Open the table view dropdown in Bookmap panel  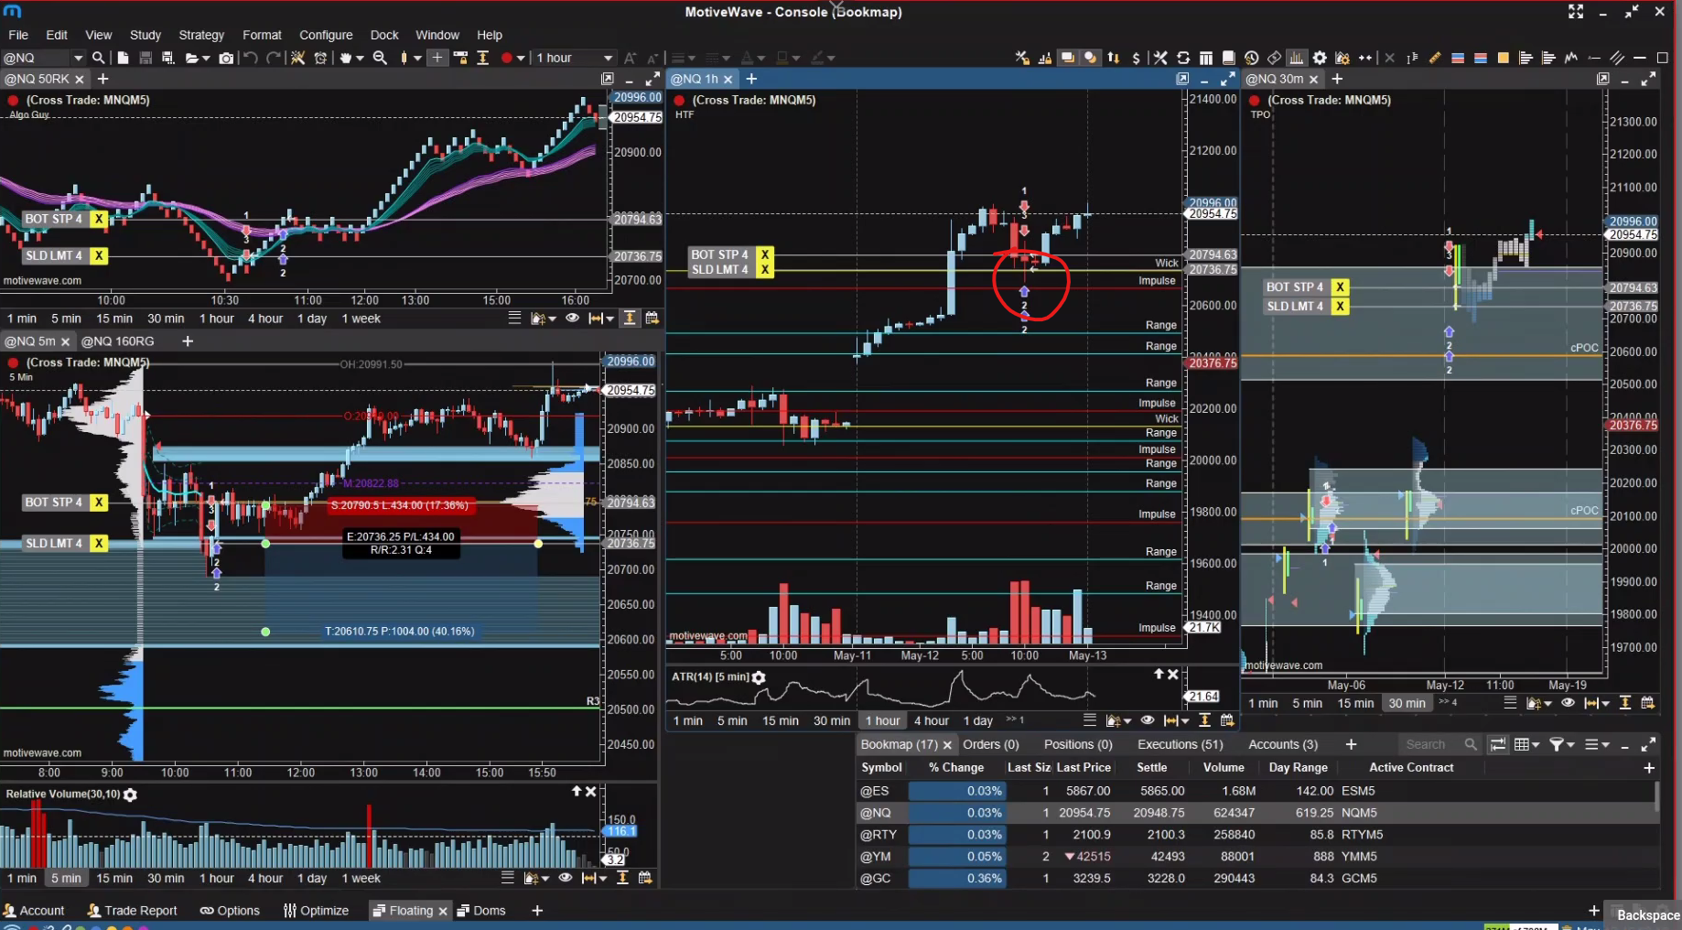pos(1535,744)
